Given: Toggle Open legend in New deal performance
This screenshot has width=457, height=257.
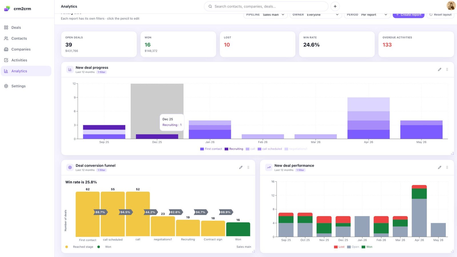Looking at the screenshot, I should click(353, 247).
